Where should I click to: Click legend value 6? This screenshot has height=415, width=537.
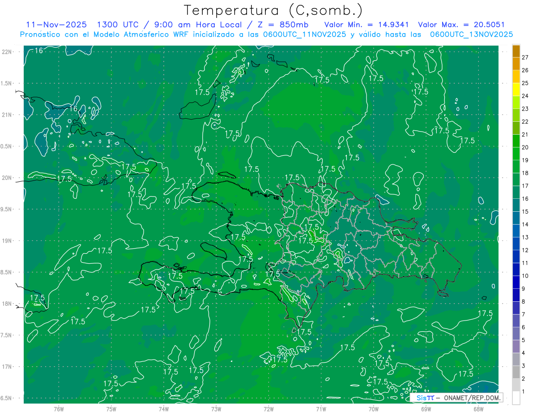[x=524, y=327]
